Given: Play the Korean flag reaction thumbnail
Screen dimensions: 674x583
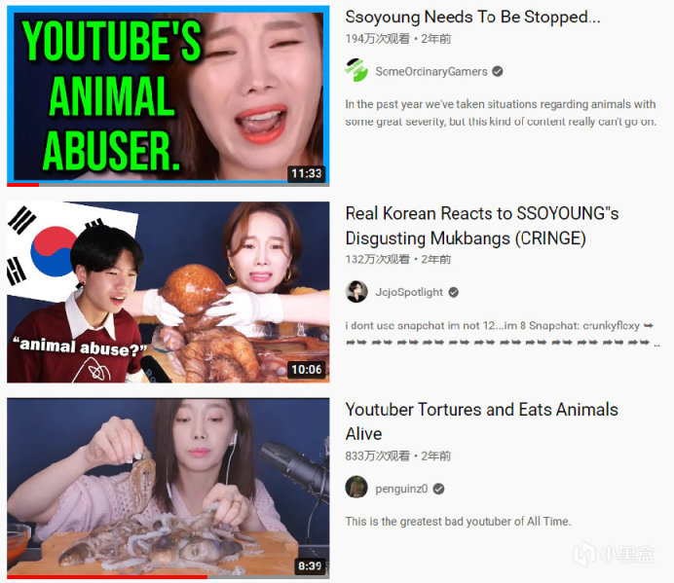Looking at the screenshot, I should pos(168,292).
